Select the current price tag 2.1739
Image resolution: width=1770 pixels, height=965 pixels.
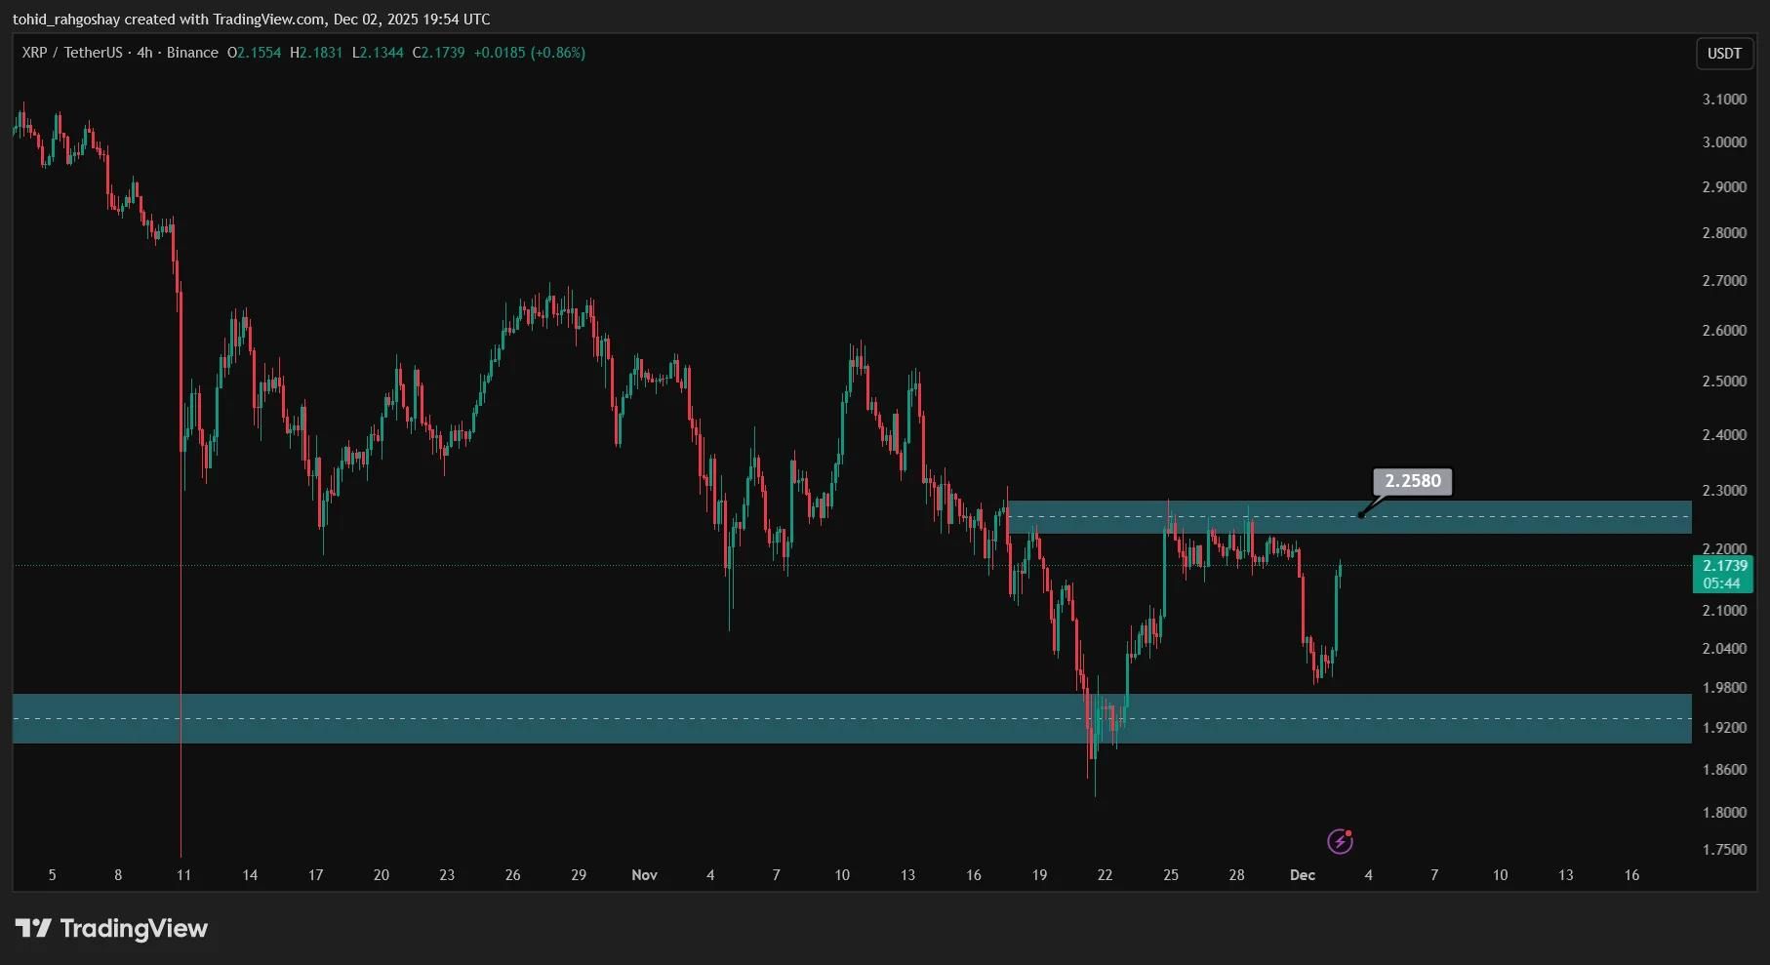click(x=1724, y=566)
